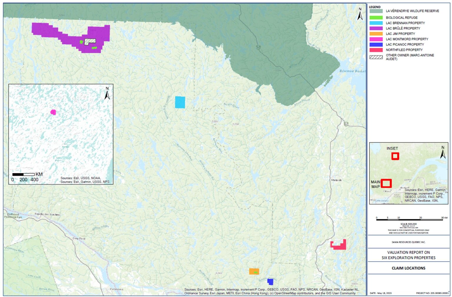Select the red Northfield property polygon
This screenshot has width=452, height=297.
click(338, 245)
